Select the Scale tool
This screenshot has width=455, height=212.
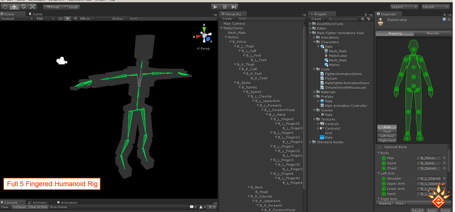33,7
